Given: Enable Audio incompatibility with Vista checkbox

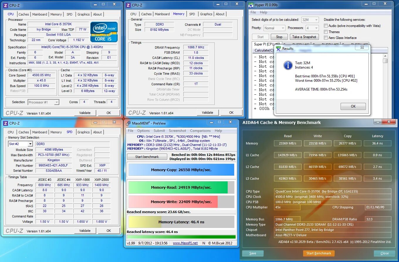Looking at the screenshot, I should (x=326, y=26).
